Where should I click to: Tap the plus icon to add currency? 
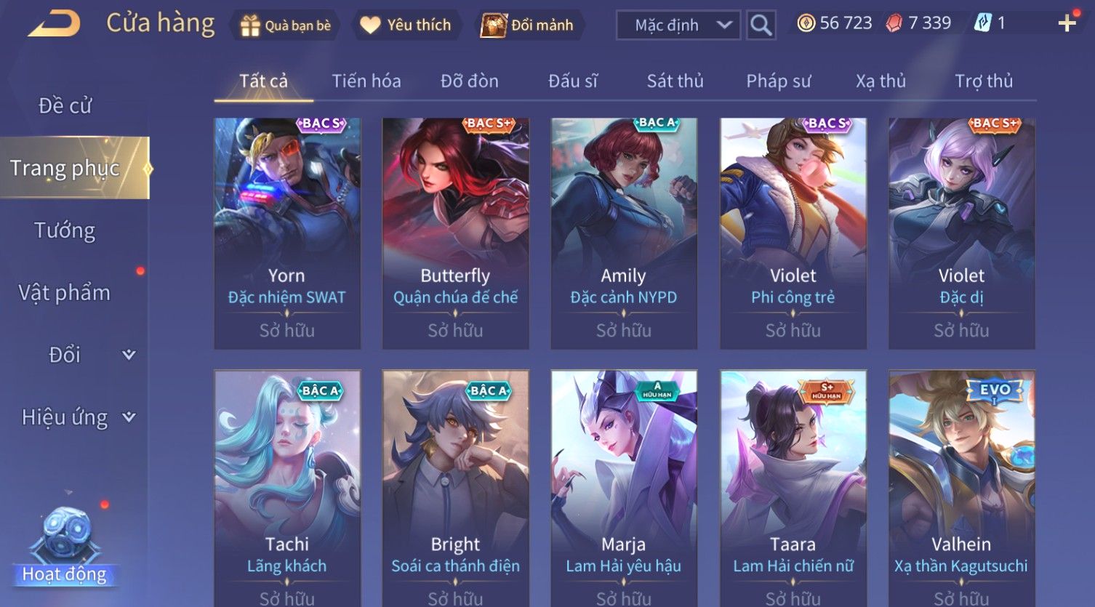pyautogui.click(x=1067, y=24)
